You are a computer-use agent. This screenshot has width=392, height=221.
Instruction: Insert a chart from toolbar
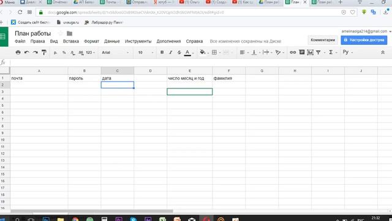[x=311, y=52]
